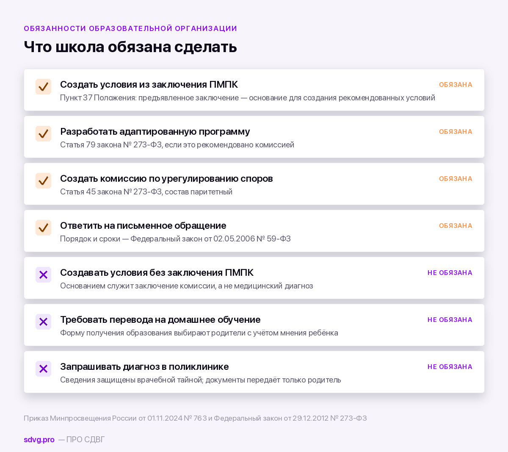Click cross icon beside "Требовать перевода на домашнее обучение"
This screenshot has width=508, height=452.
pyautogui.click(x=43, y=322)
